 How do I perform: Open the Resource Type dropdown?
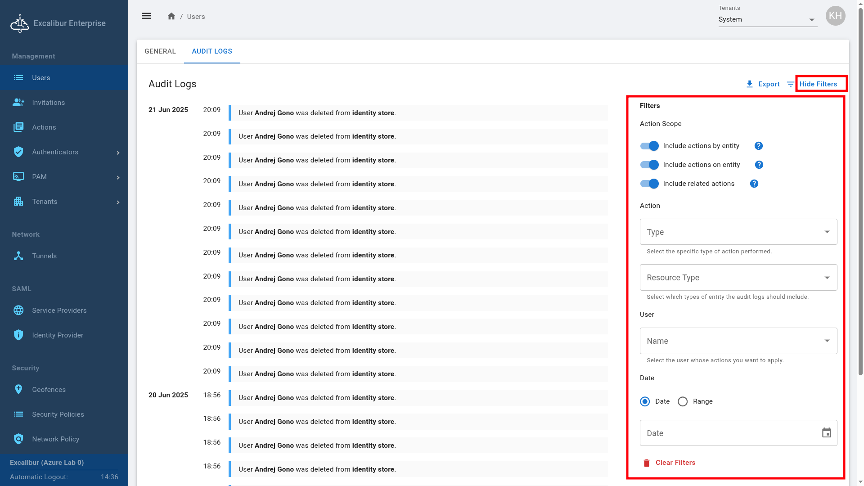(738, 278)
